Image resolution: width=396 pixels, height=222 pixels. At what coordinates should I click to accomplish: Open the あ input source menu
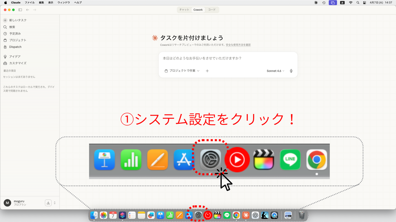(342, 2)
